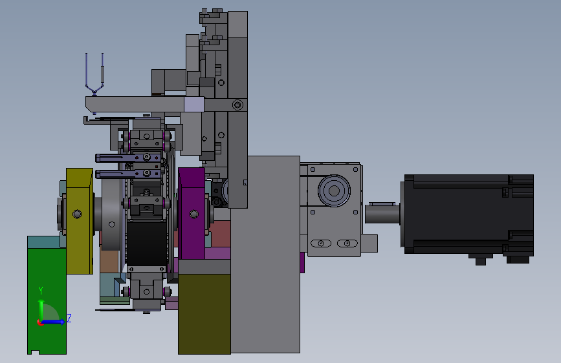Click the circular flange on the gearbox
The height and width of the screenshot is (363, 561).
point(334,191)
